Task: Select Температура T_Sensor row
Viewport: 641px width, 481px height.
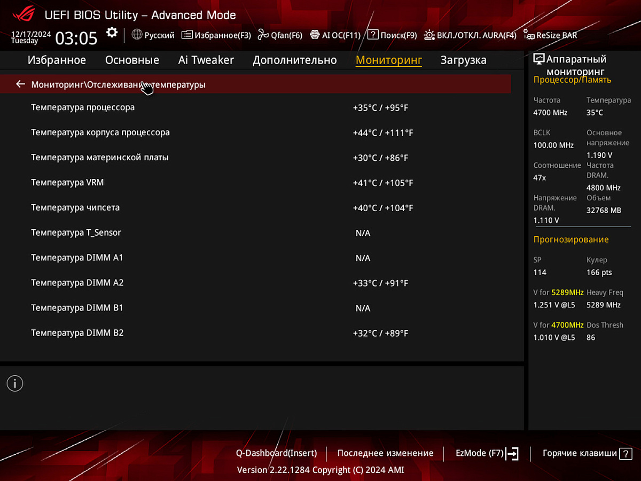Action: point(255,233)
